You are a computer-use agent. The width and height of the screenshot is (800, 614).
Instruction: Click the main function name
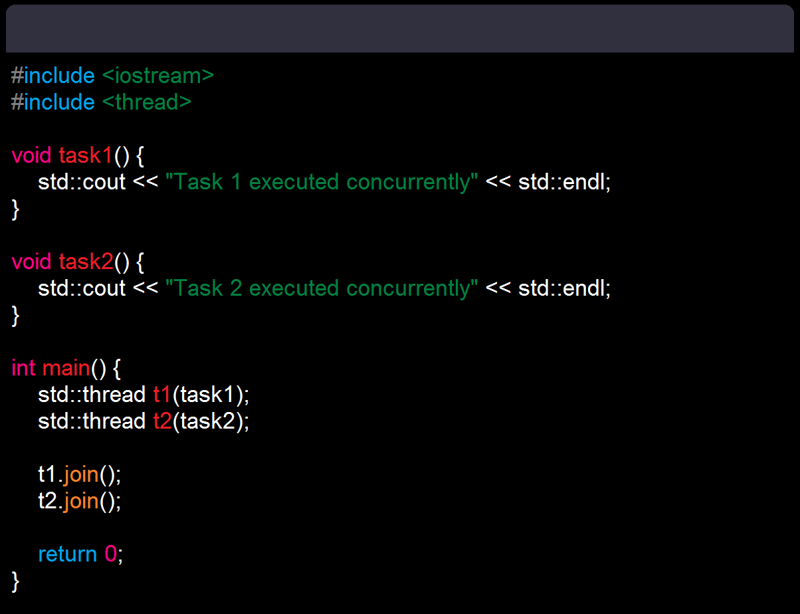[66, 368]
